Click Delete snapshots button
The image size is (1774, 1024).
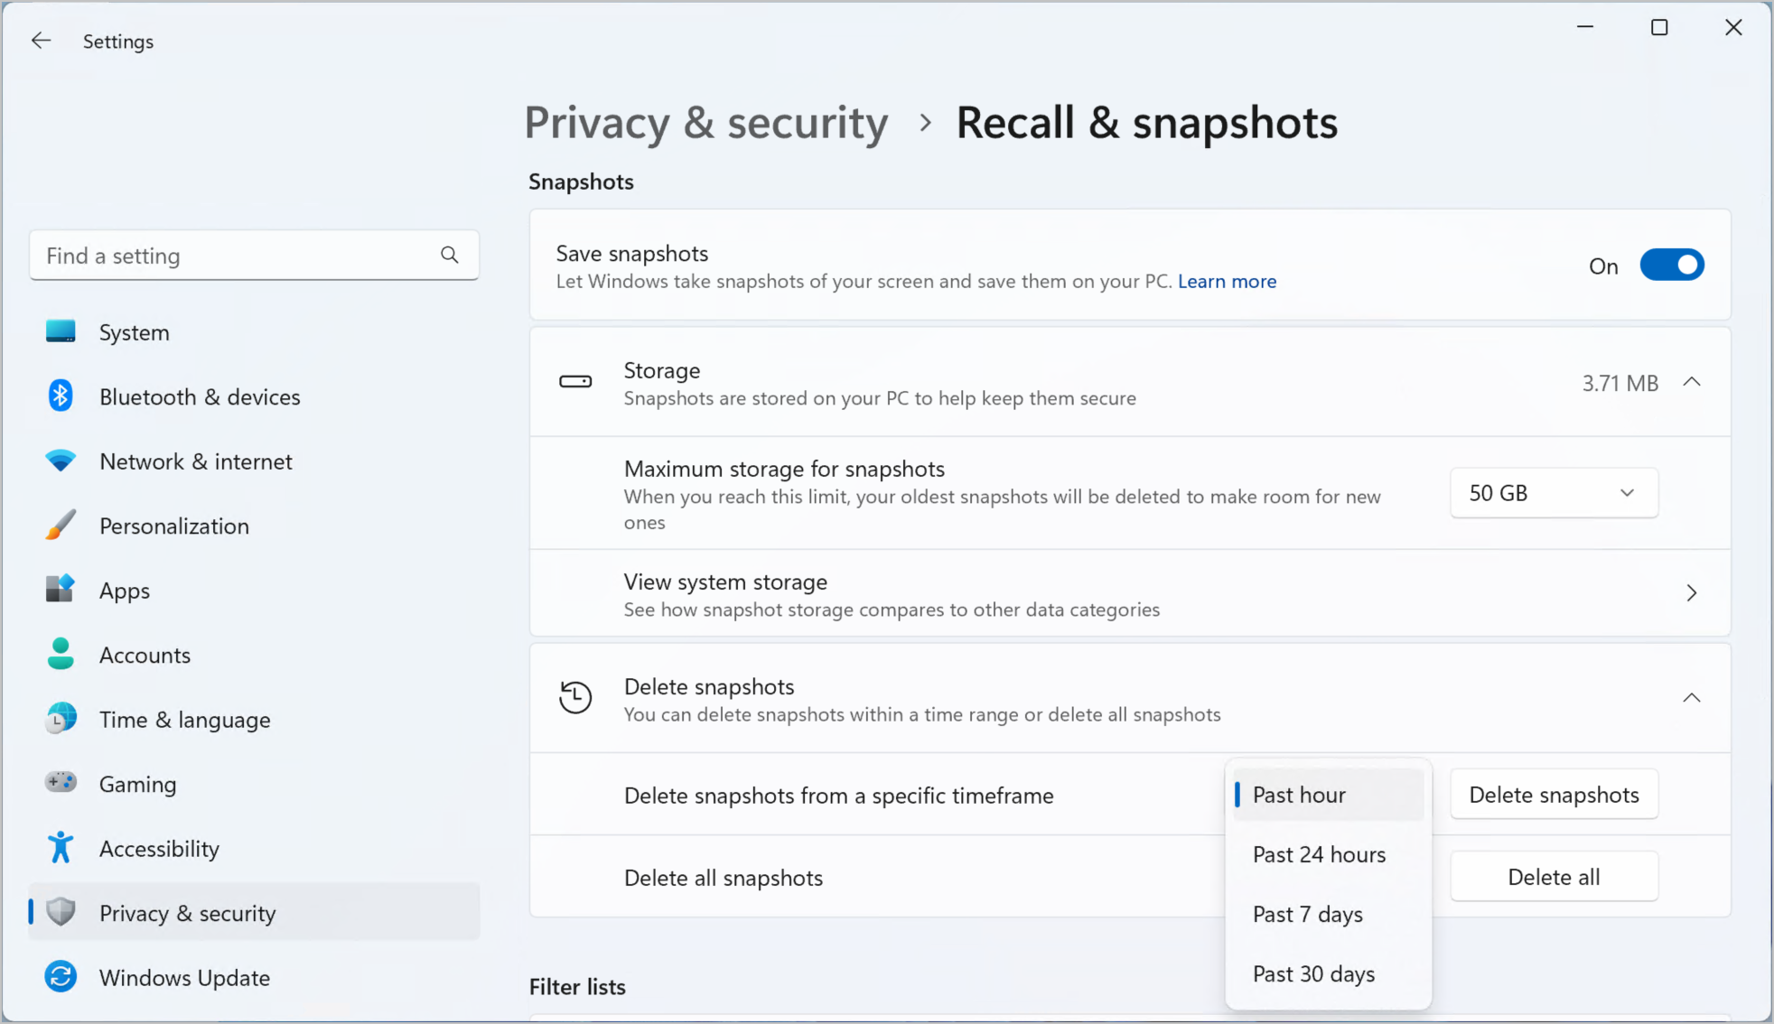pyautogui.click(x=1555, y=794)
